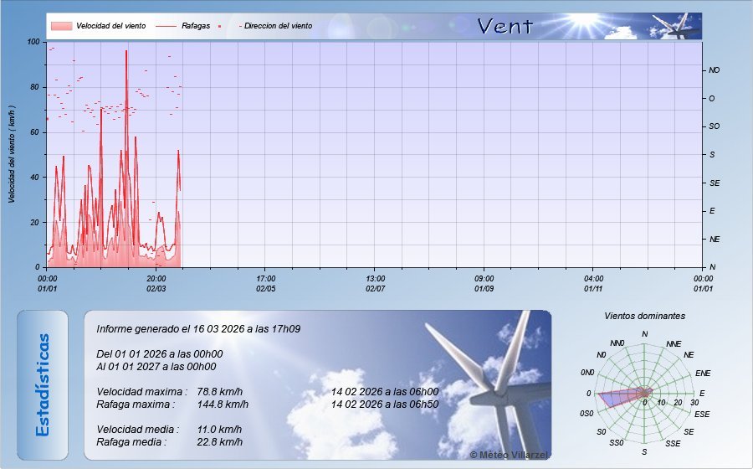This screenshot has width=753, height=469.
Task: Select the 17:00 02/05 time axis label
Action: 266,283
